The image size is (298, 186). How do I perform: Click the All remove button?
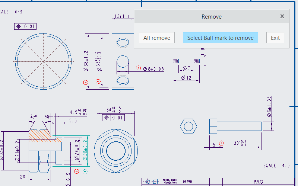point(156,38)
